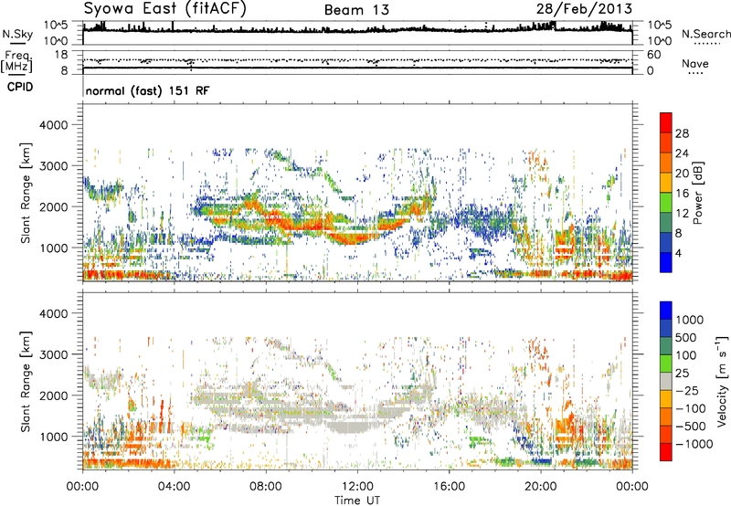731x506 pixels.
Task: Click the '10^0' tick beside the N.Search label
Action: (x=659, y=41)
